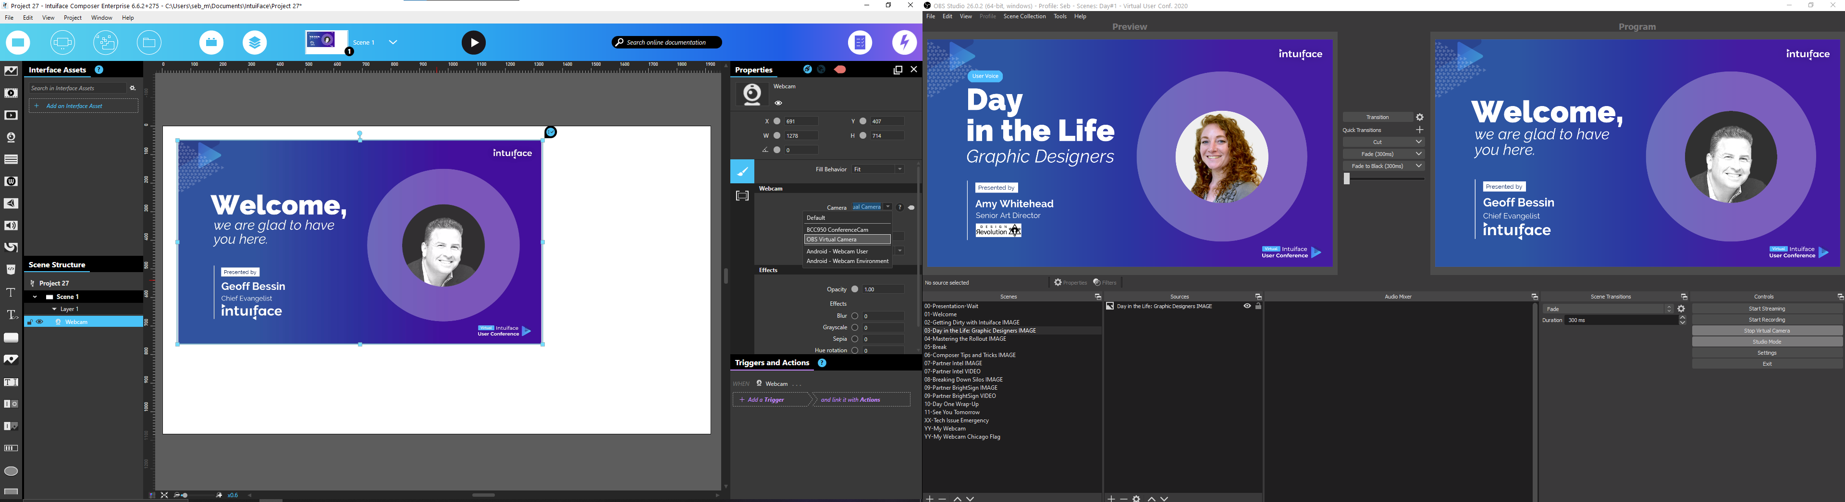Open Triggers and Actions help icon
The width and height of the screenshot is (1845, 502).
(822, 363)
